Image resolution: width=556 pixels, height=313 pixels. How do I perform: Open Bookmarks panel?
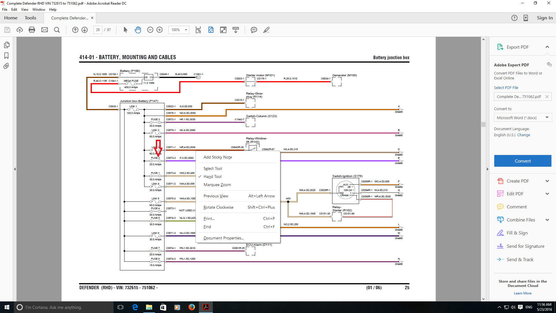pos(6,55)
